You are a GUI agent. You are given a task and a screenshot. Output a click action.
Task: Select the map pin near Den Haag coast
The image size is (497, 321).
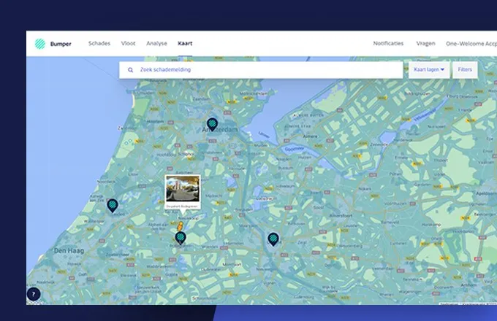113,206
